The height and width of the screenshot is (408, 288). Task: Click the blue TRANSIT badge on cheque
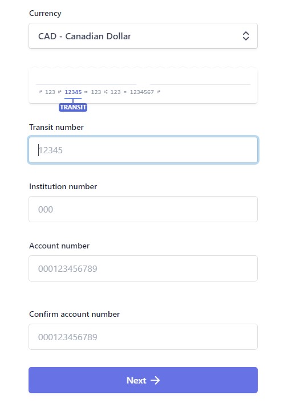click(73, 107)
